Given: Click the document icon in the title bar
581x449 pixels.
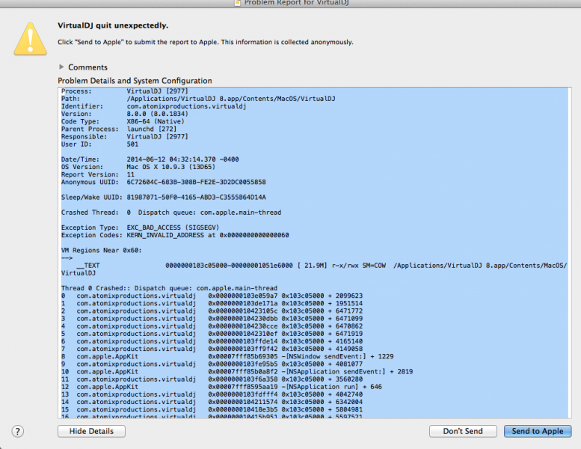Looking at the screenshot, I should (x=238, y=2).
